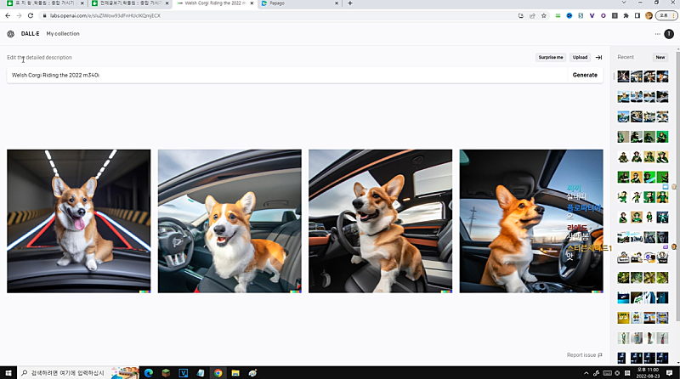
Task: Click the OpenAI logo beside DALL·E
Action: click(10, 34)
